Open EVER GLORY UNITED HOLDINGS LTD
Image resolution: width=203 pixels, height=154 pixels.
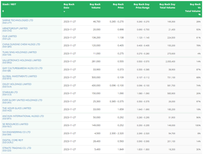click(22, 100)
